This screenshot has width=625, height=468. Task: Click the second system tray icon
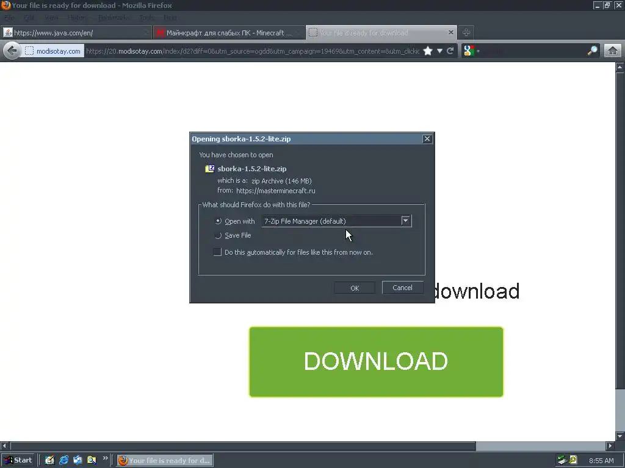573,460
